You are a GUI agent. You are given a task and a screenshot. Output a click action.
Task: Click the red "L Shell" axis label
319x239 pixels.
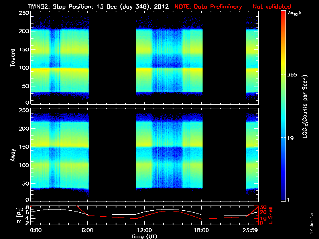tap(271, 215)
